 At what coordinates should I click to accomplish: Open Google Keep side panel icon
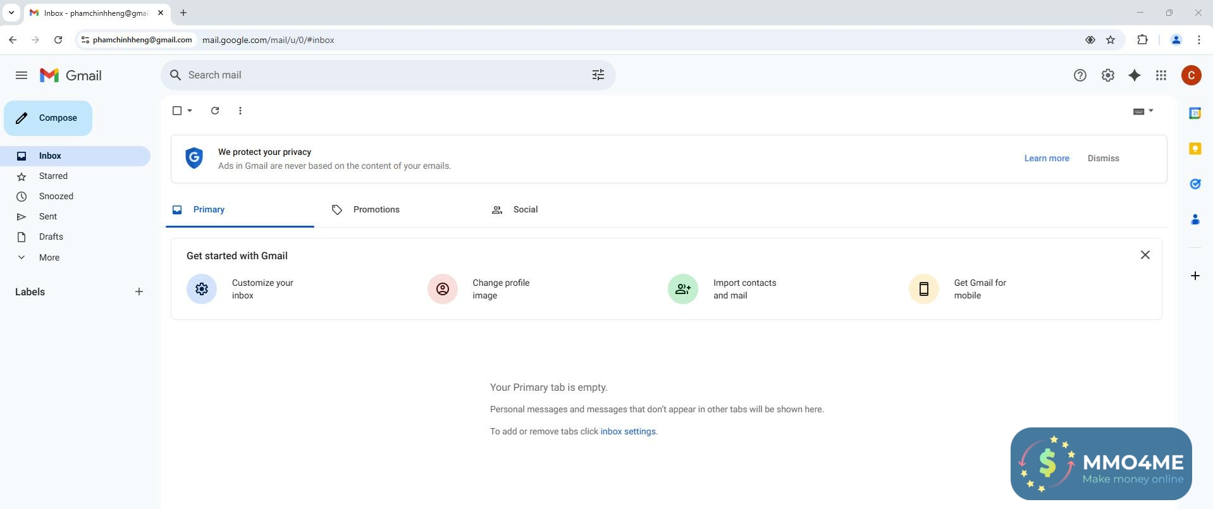pyautogui.click(x=1195, y=149)
